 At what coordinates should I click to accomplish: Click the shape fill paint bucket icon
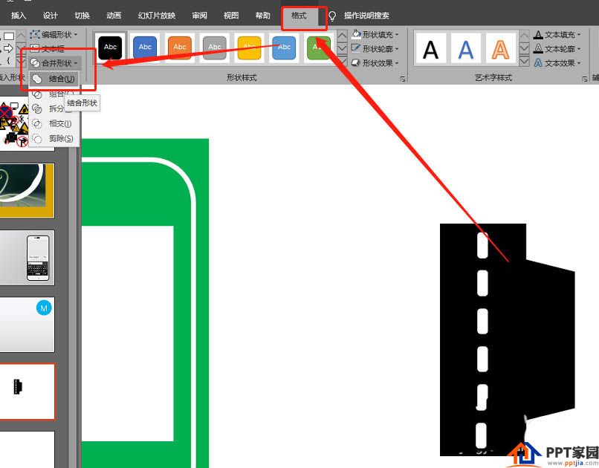(356, 34)
